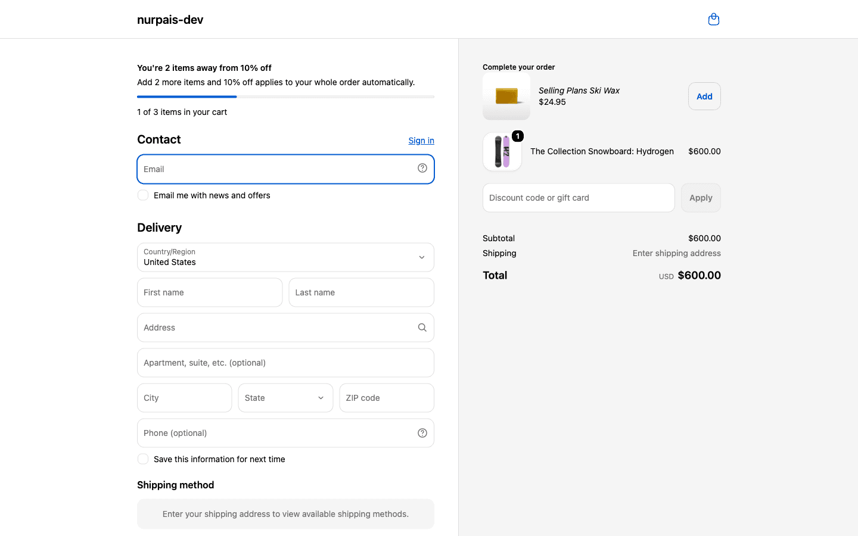This screenshot has height=536, width=858.
Task: Click the Ski Wax product thumbnail
Action: 506,96
